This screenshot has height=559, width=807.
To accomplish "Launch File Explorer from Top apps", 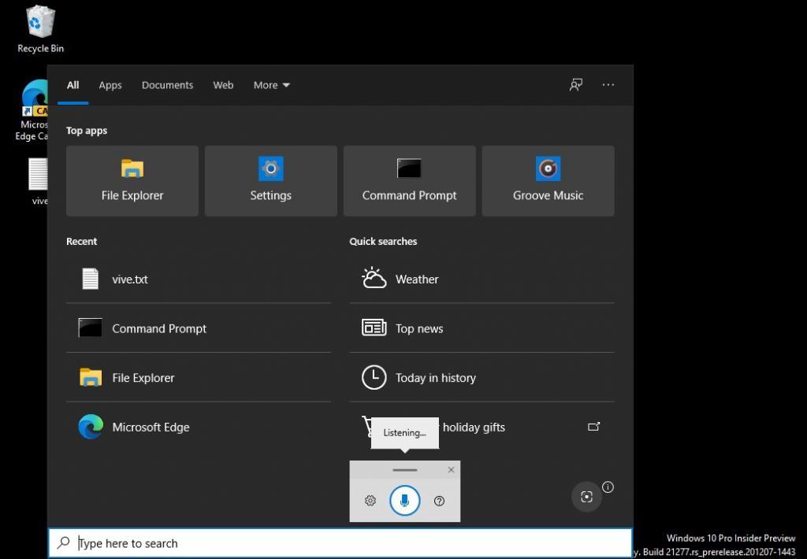I will point(132,180).
